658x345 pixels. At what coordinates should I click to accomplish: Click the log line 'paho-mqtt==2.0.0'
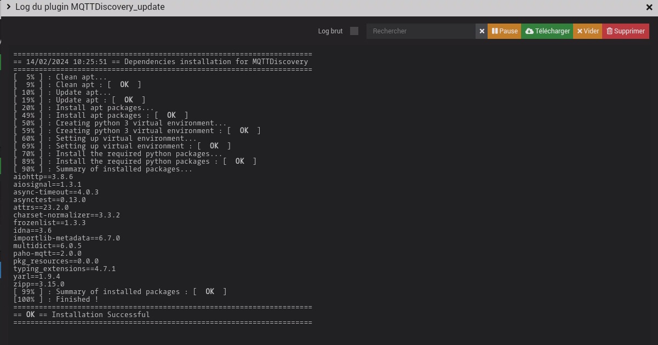pyautogui.click(x=48, y=254)
